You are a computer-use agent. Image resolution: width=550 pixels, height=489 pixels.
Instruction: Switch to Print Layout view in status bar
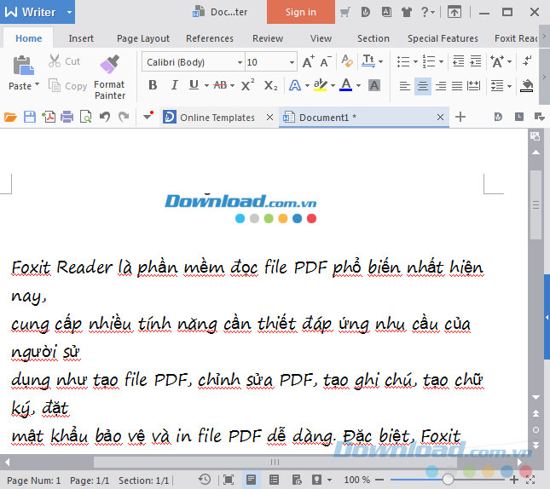[x=252, y=479]
